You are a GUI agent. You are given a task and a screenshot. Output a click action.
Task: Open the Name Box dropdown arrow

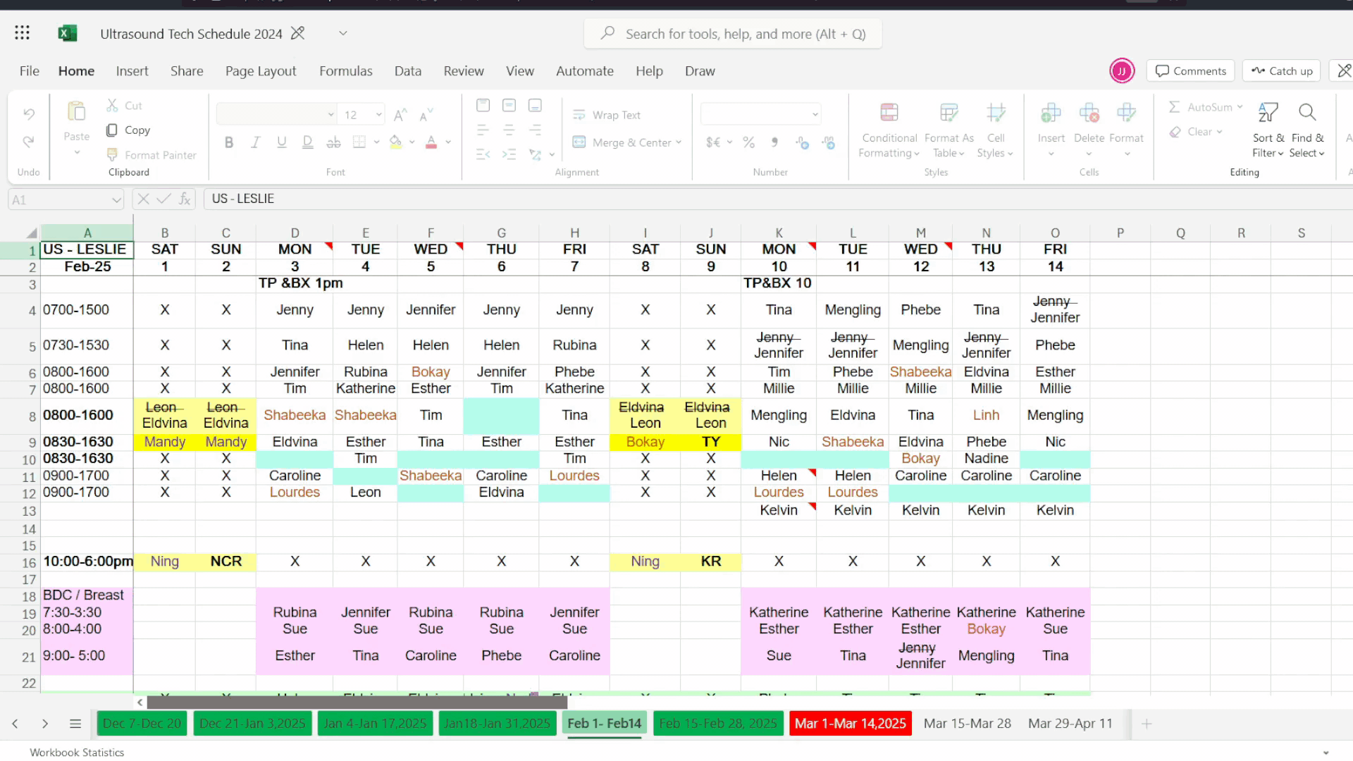116,200
